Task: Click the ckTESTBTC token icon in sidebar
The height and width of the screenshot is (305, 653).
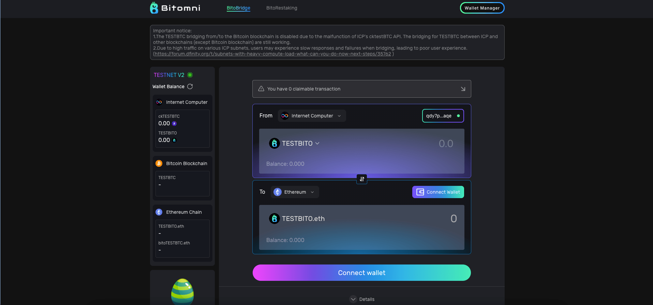Action: pyautogui.click(x=174, y=124)
